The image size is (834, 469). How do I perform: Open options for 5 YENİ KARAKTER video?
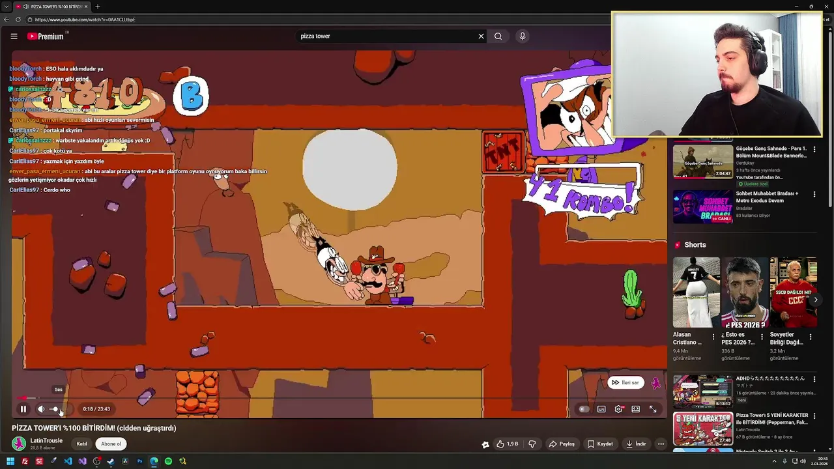814,416
